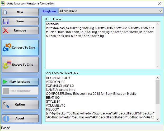This screenshot has height=131, width=164.
Task: Close the Ringtone Convertor window
Action: tap(160, 3)
